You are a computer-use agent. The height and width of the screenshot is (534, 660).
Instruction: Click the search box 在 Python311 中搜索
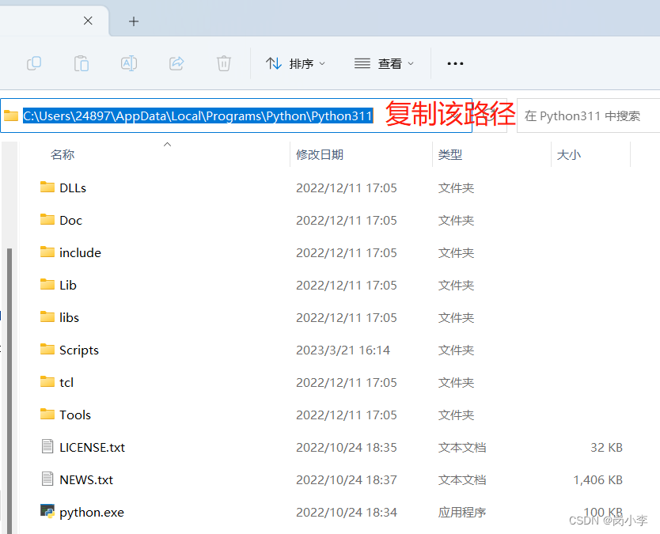(x=588, y=116)
